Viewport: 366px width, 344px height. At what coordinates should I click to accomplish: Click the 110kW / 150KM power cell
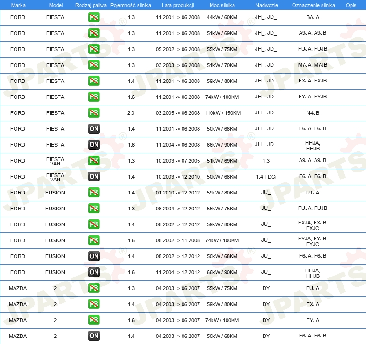coord(222,113)
